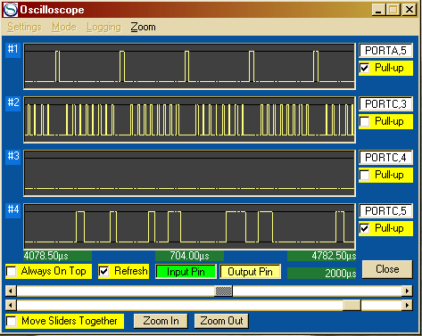The image size is (422, 336).
Task: Minimize the Oscilloscope window
Action: pyautogui.click(x=378, y=10)
